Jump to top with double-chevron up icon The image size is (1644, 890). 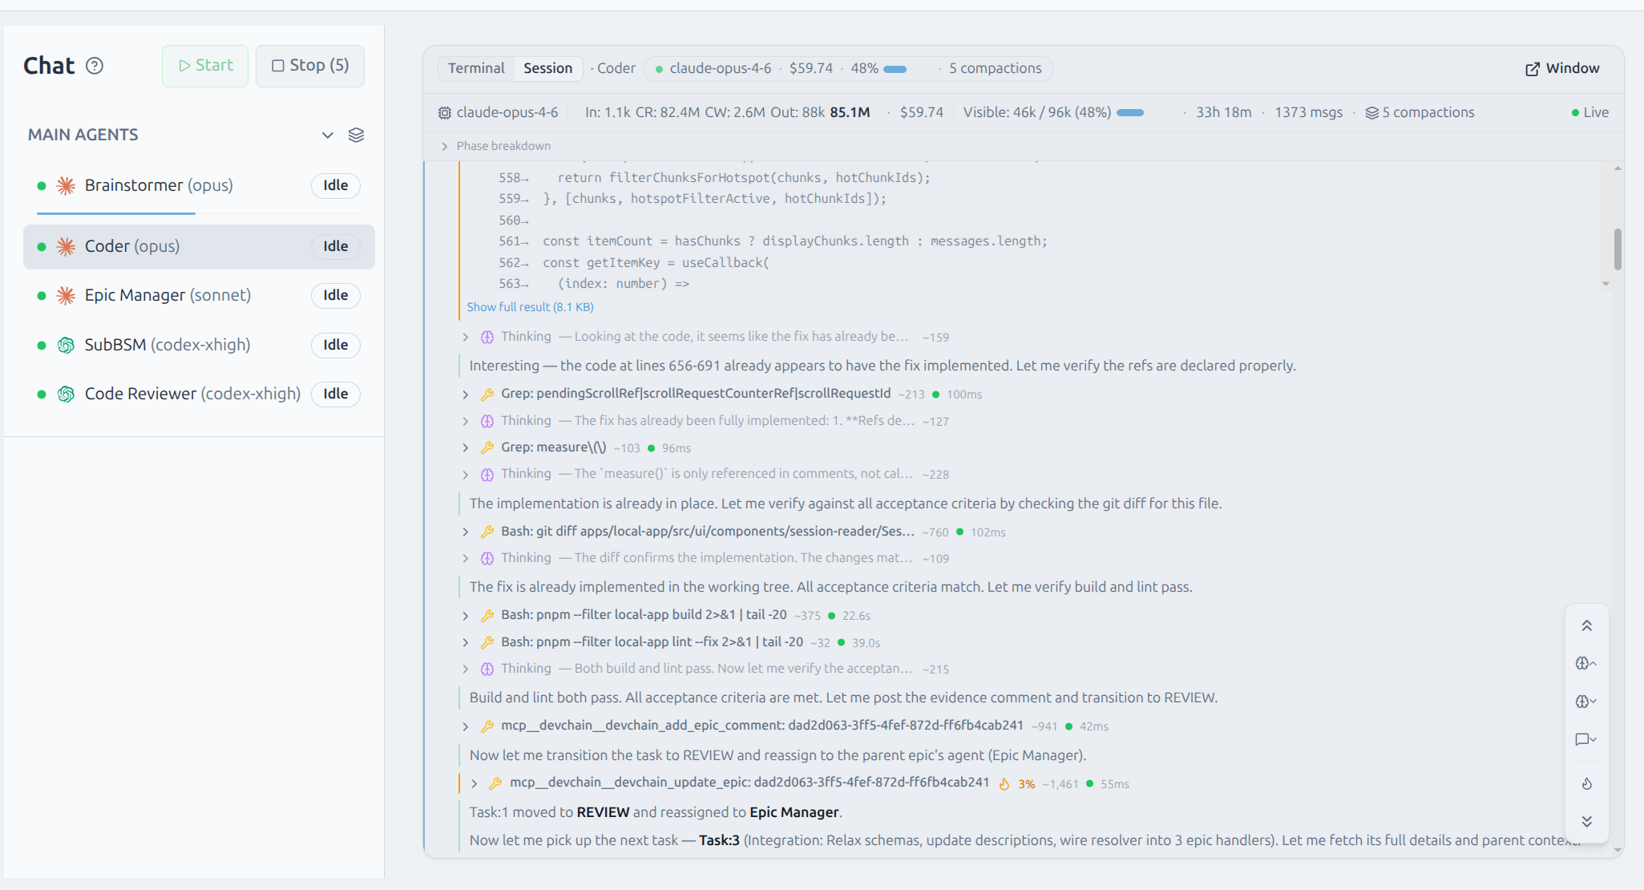[1586, 625]
